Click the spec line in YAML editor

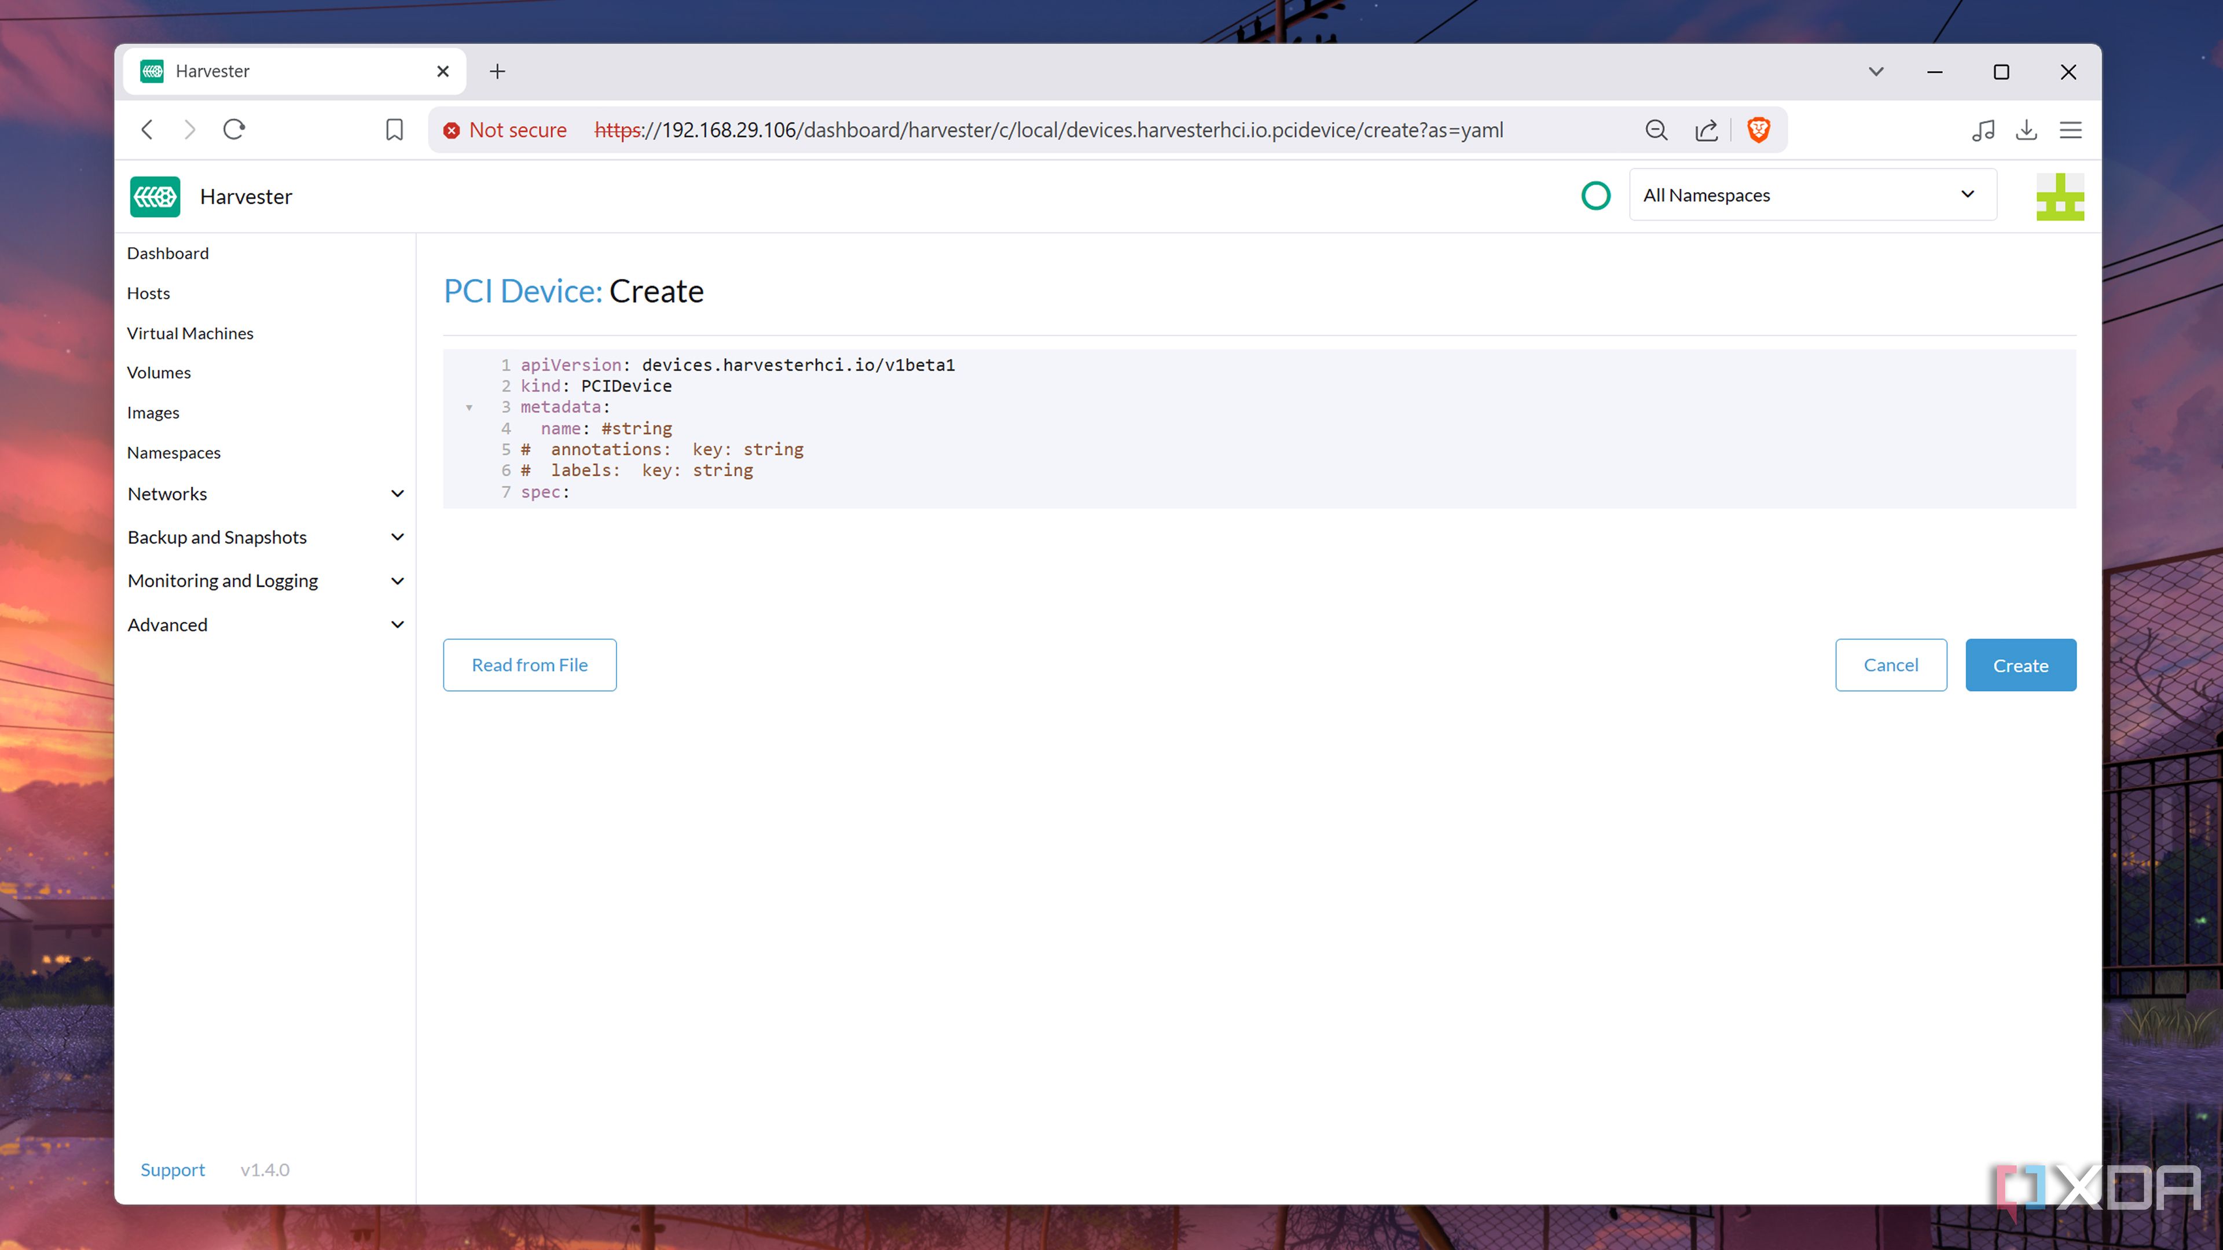point(545,492)
